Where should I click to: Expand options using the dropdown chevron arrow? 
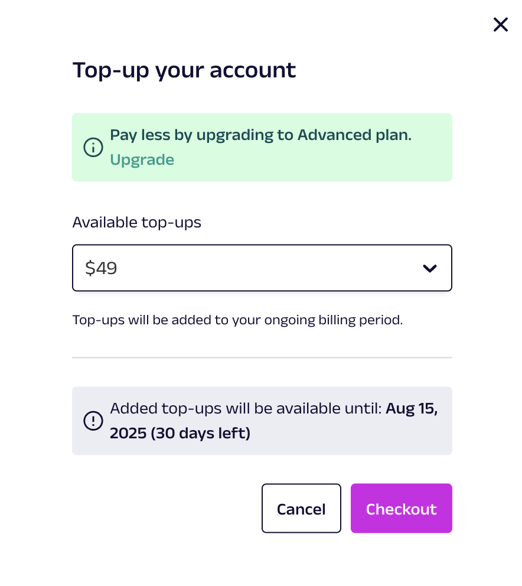pyautogui.click(x=430, y=268)
